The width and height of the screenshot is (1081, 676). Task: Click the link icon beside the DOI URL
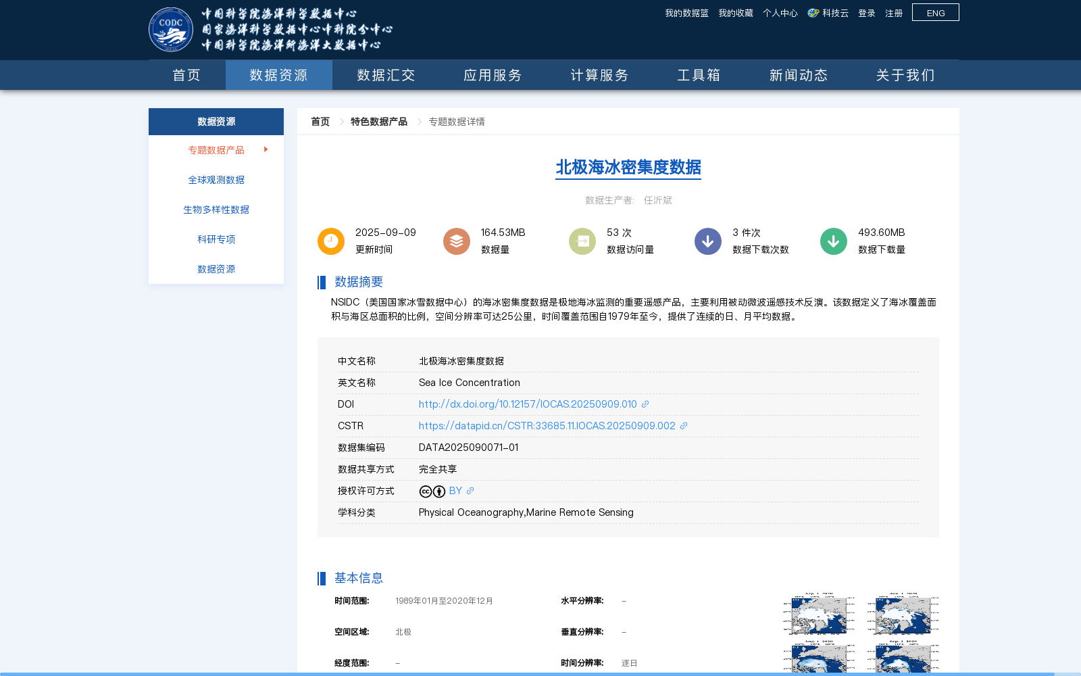point(645,404)
